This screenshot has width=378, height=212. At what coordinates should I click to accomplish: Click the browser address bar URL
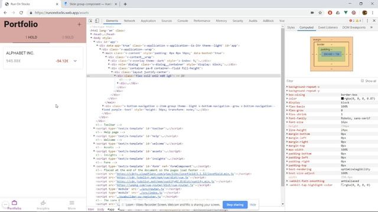61,13
